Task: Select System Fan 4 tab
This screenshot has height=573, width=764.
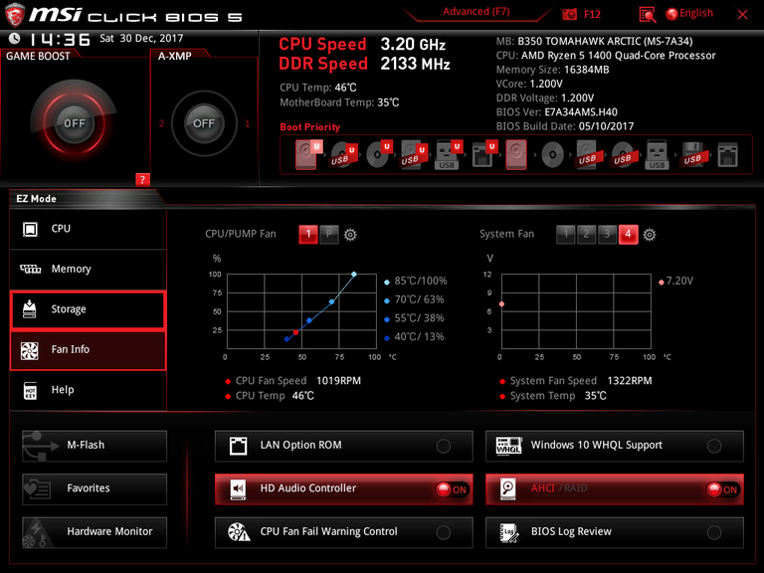Action: coord(628,235)
